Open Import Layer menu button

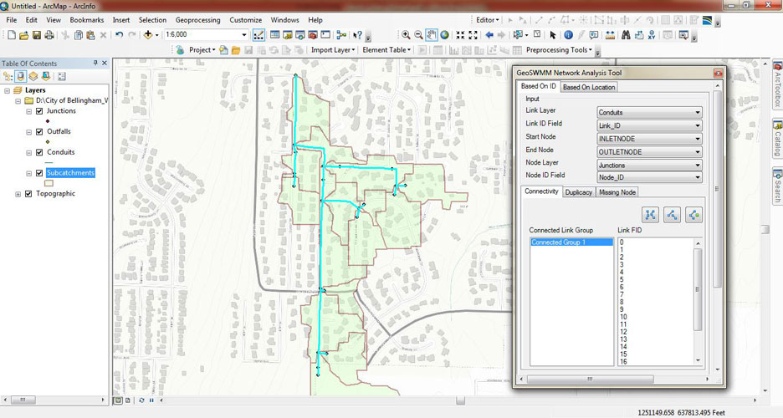coord(333,50)
